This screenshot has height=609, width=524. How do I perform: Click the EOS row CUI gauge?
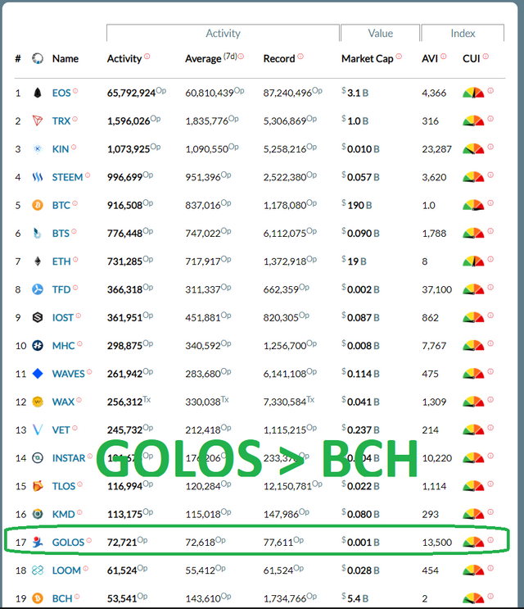473,93
